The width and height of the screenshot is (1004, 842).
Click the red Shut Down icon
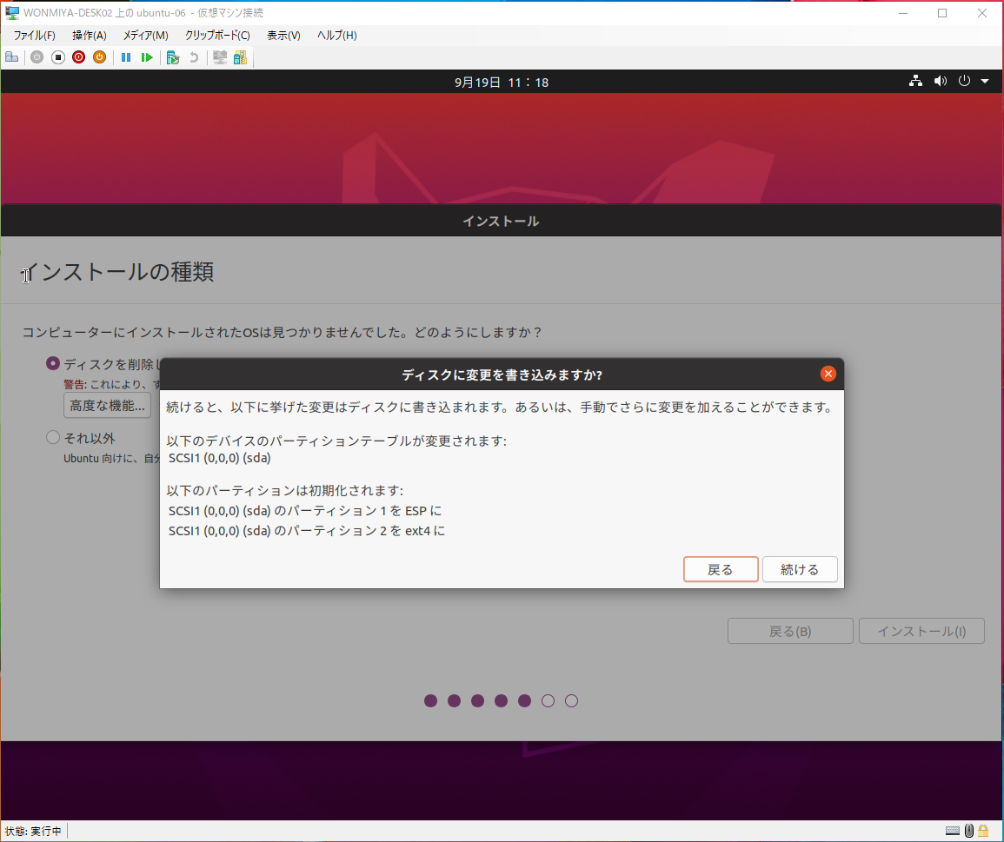click(x=79, y=57)
